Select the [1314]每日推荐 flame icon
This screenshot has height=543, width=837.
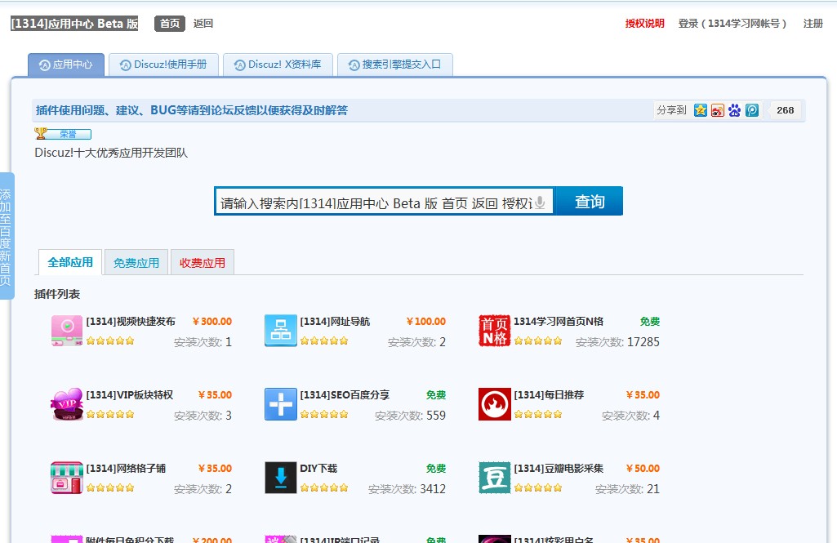(x=494, y=404)
